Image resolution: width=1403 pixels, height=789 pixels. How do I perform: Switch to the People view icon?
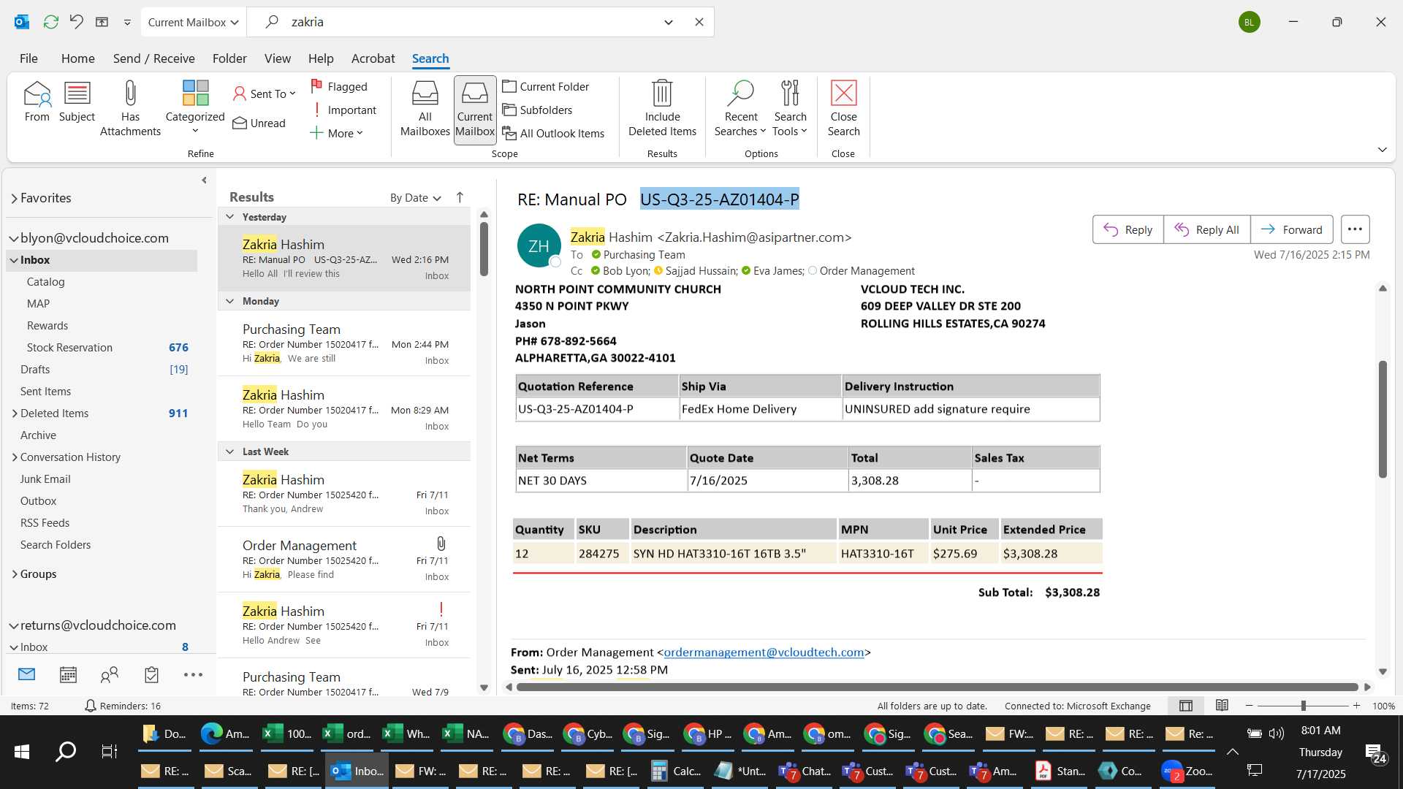click(x=110, y=674)
